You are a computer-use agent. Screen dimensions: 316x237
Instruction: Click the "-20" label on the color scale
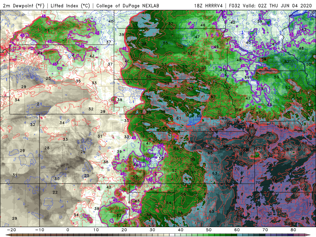11,230
